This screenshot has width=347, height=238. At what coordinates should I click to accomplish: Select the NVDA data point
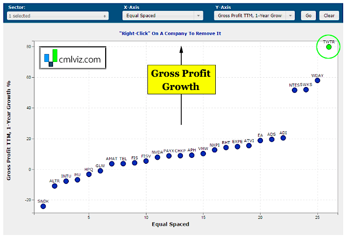coord(157,157)
